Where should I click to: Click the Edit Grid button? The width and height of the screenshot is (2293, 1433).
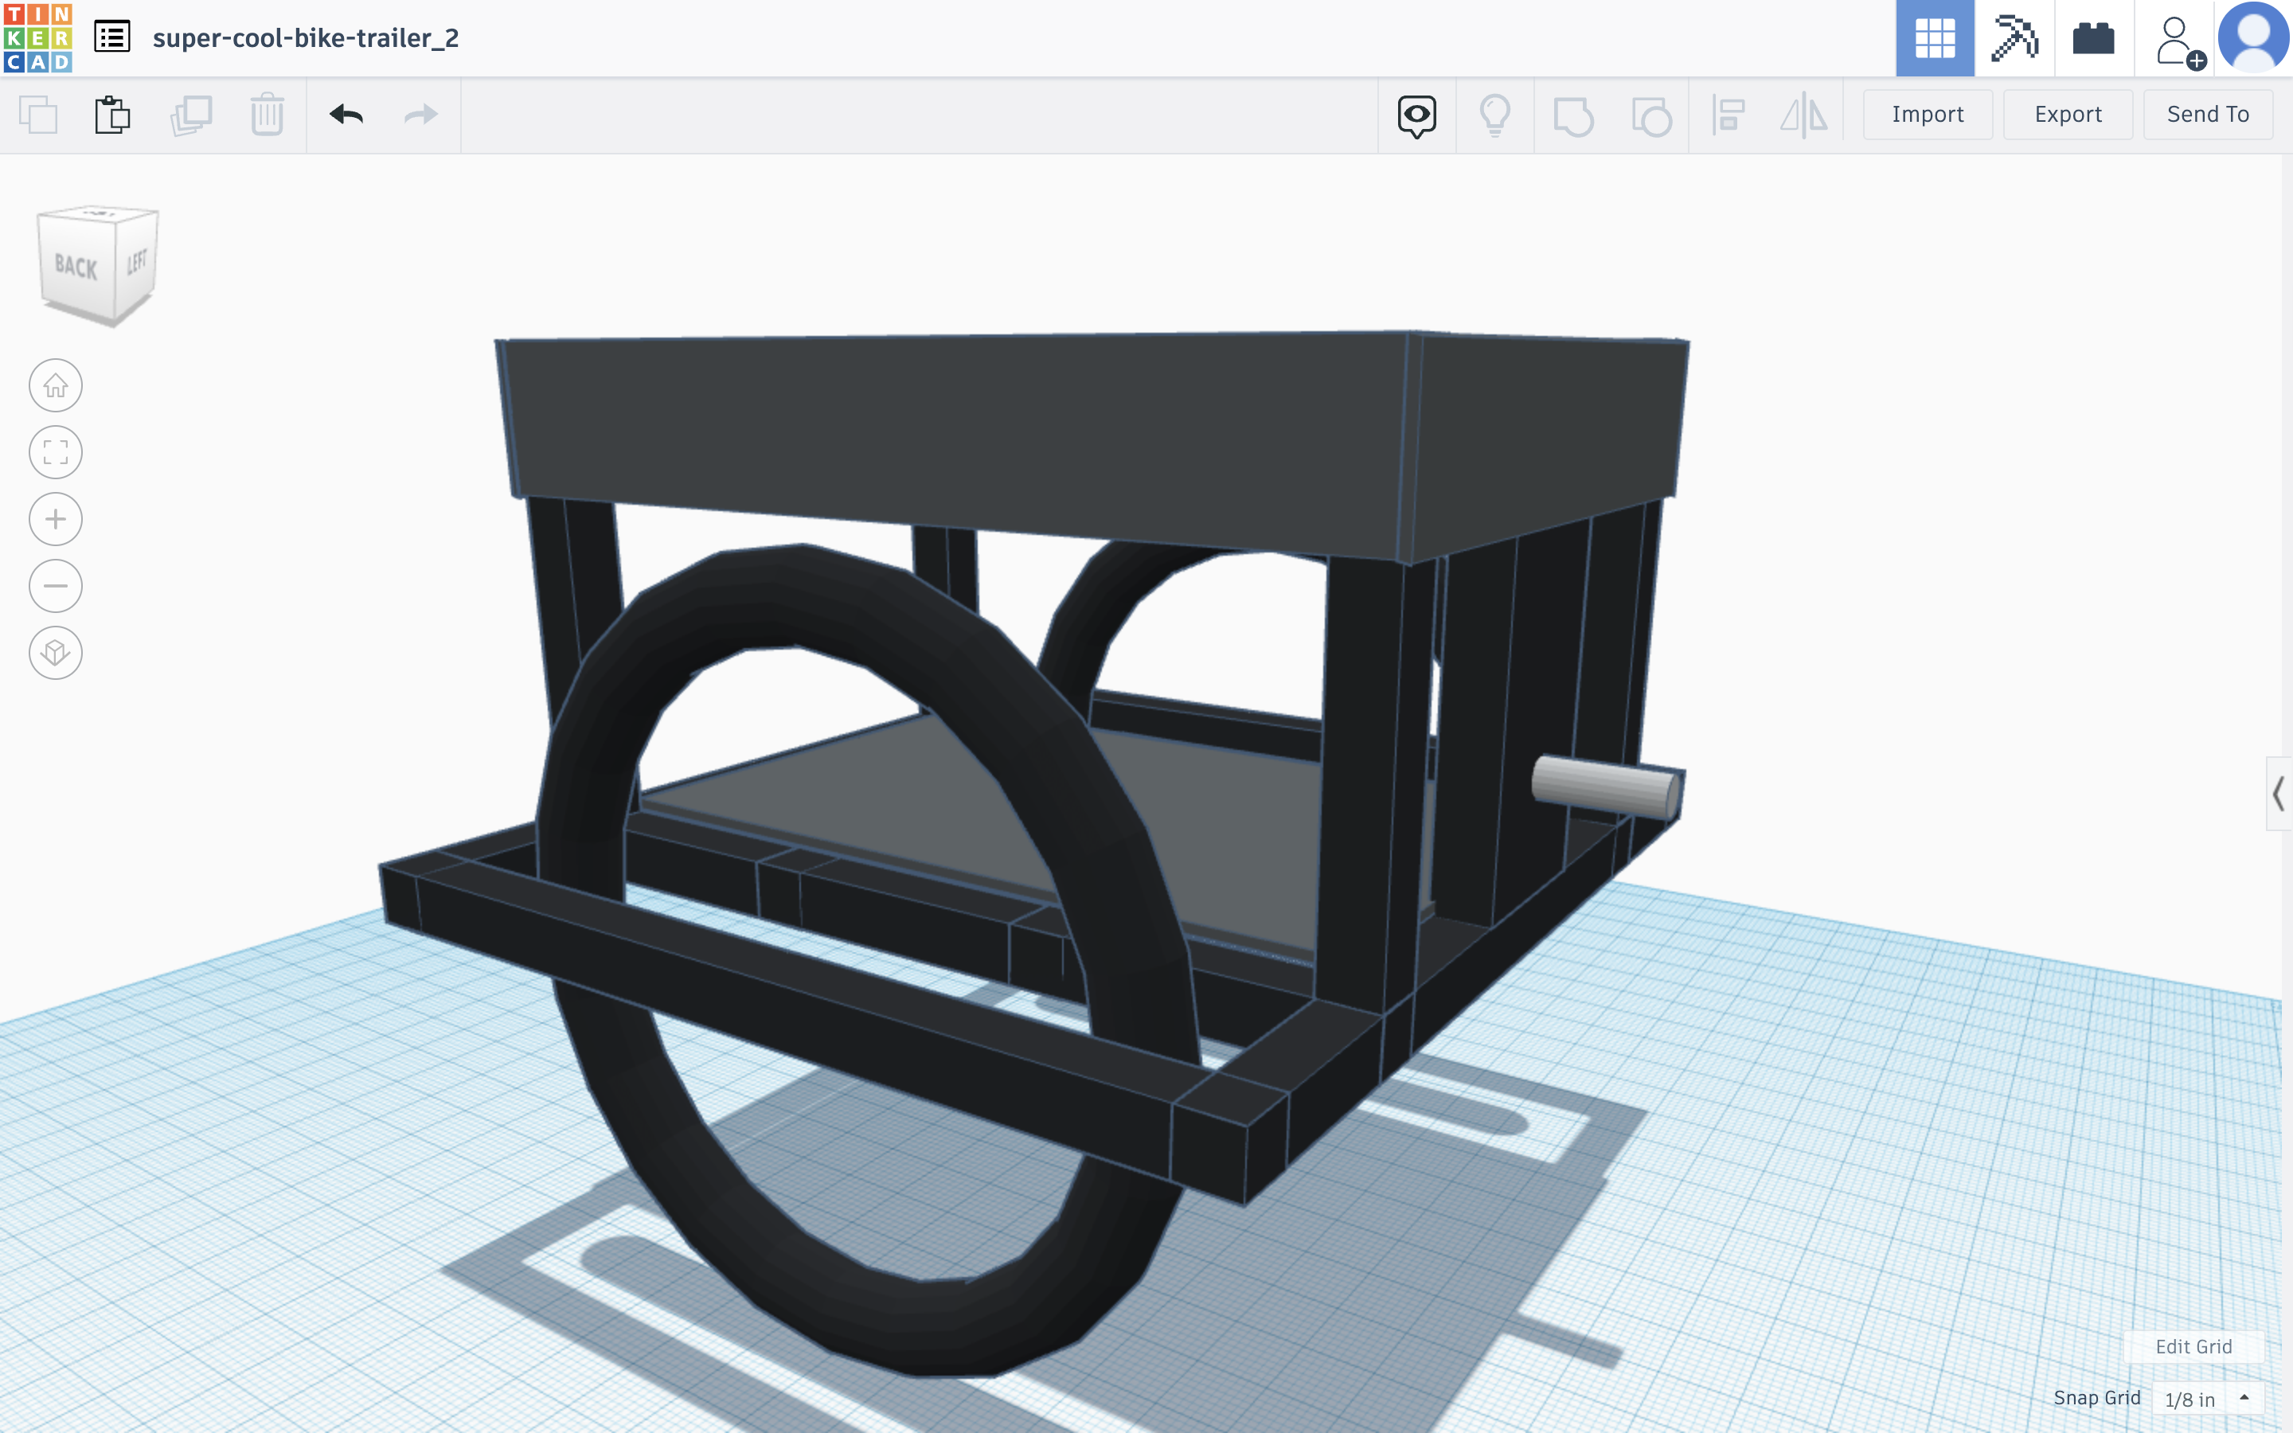tap(2193, 1345)
